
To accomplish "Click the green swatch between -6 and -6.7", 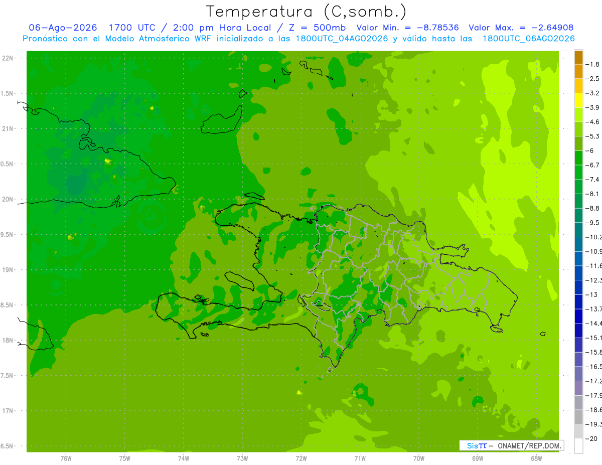I will click(578, 158).
